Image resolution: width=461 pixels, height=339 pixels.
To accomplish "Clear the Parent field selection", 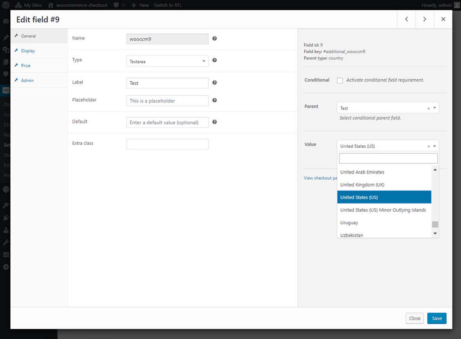I will point(429,108).
